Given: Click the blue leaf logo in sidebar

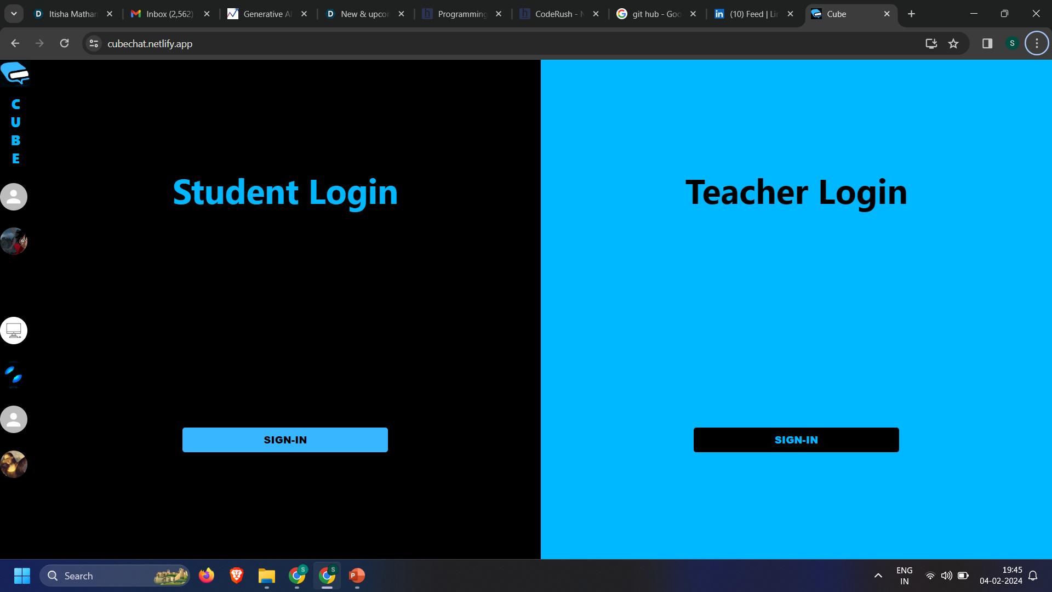Looking at the screenshot, I should (14, 375).
